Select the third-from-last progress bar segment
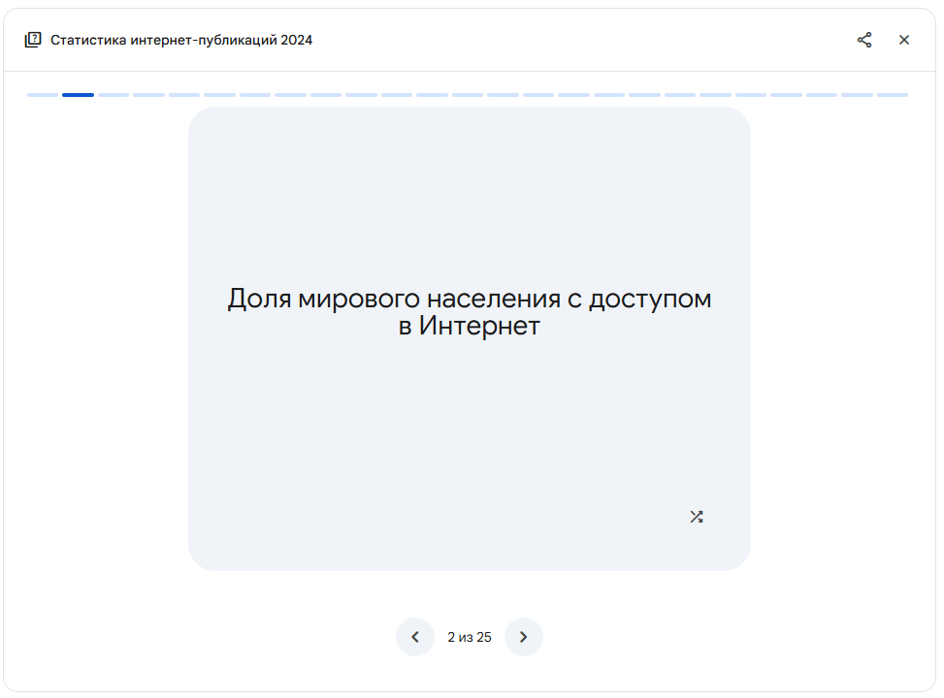The width and height of the screenshot is (944, 698). pyautogui.click(x=822, y=95)
